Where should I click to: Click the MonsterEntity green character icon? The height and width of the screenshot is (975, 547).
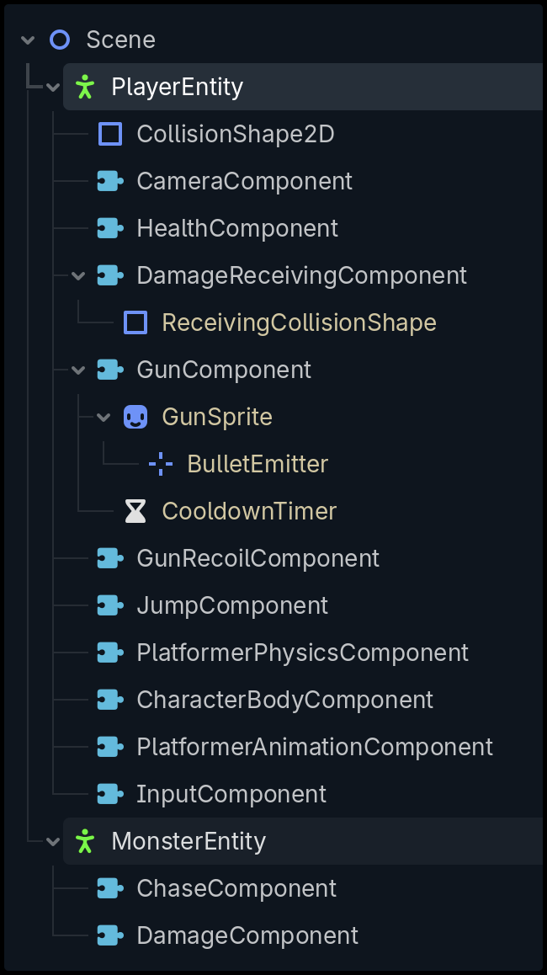point(85,841)
